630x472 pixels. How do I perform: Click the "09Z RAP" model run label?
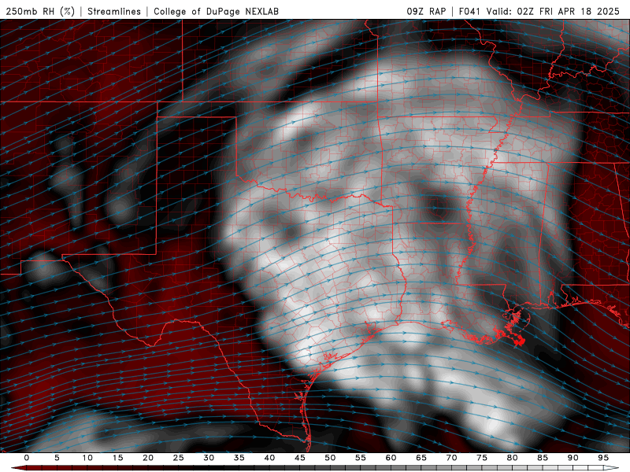[426, 12]
